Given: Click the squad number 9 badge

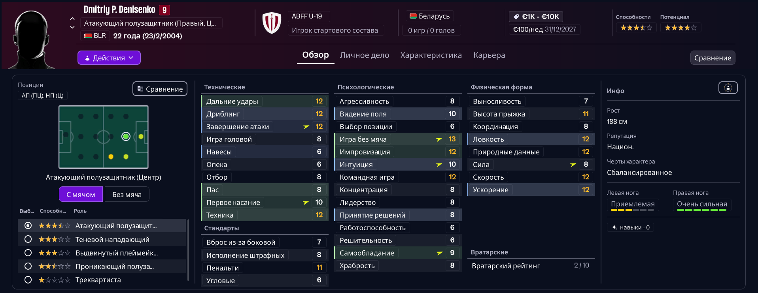Looking at the screenshot, I should (x=164, y=10).
